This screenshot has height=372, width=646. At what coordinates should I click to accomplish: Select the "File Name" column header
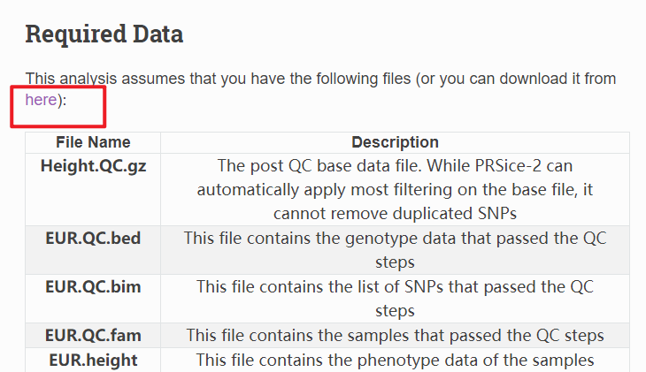93,142
